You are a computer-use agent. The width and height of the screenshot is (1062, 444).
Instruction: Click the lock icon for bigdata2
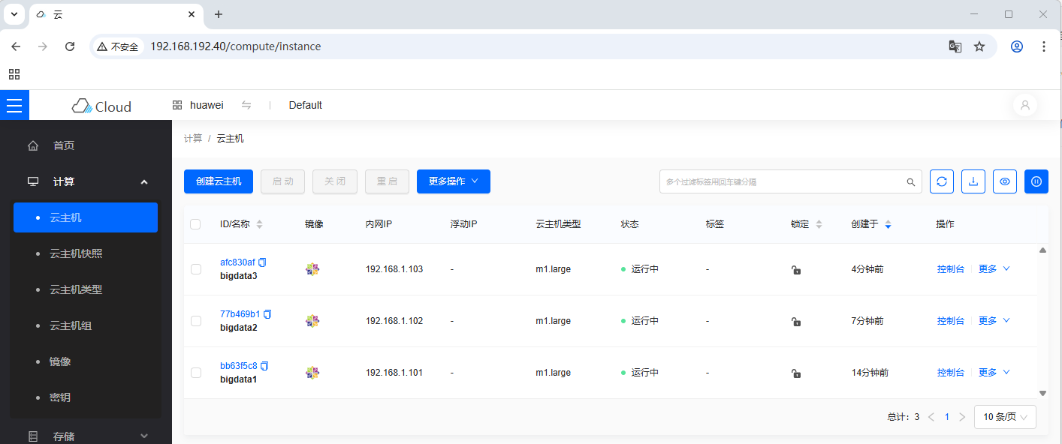[x=796, y=322]
